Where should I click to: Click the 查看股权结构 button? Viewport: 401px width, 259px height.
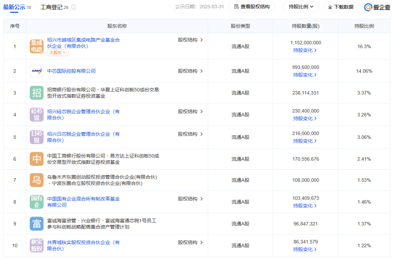(x=251, y=7)
